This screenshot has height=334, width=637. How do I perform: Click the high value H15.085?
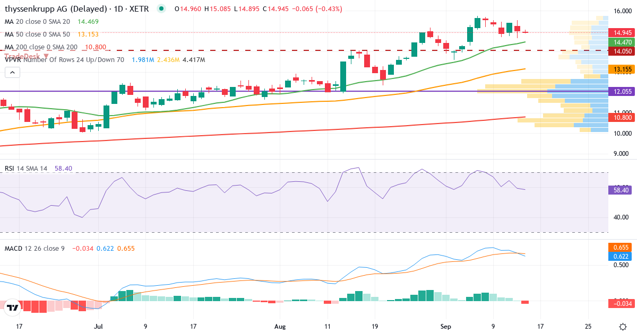[x=218, y=9]
